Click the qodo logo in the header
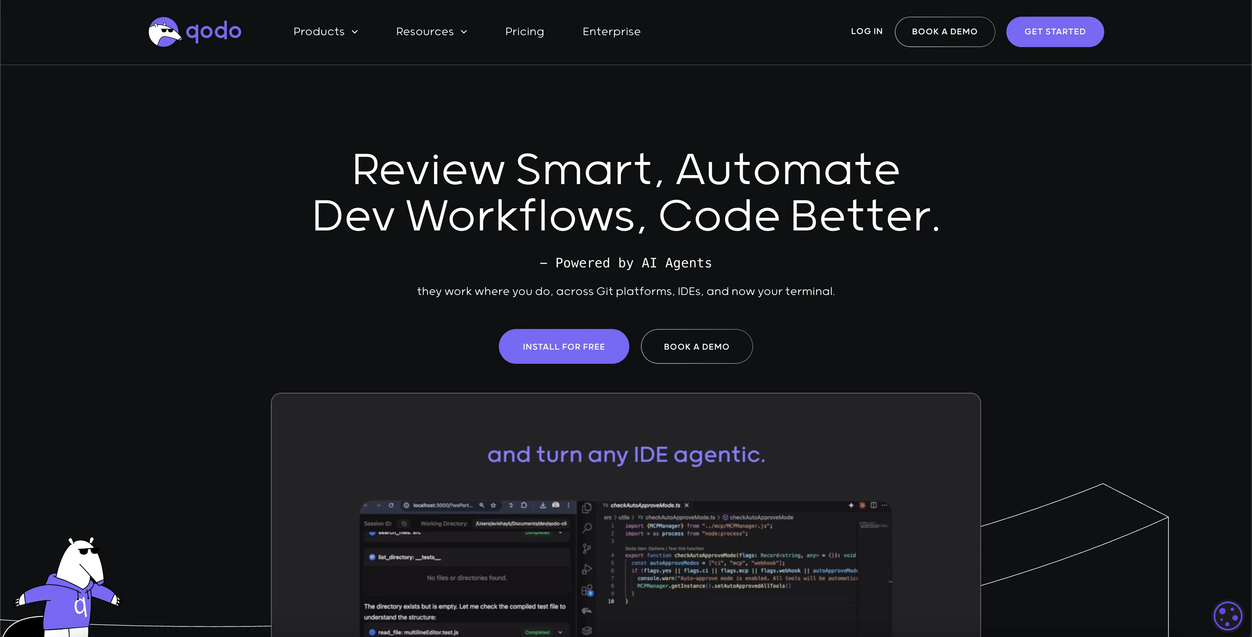This screenshot has height=637, width=1252. click(194, 31)
